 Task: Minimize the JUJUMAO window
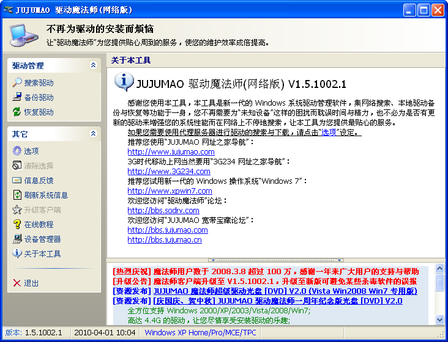click(x=409, y=10)
